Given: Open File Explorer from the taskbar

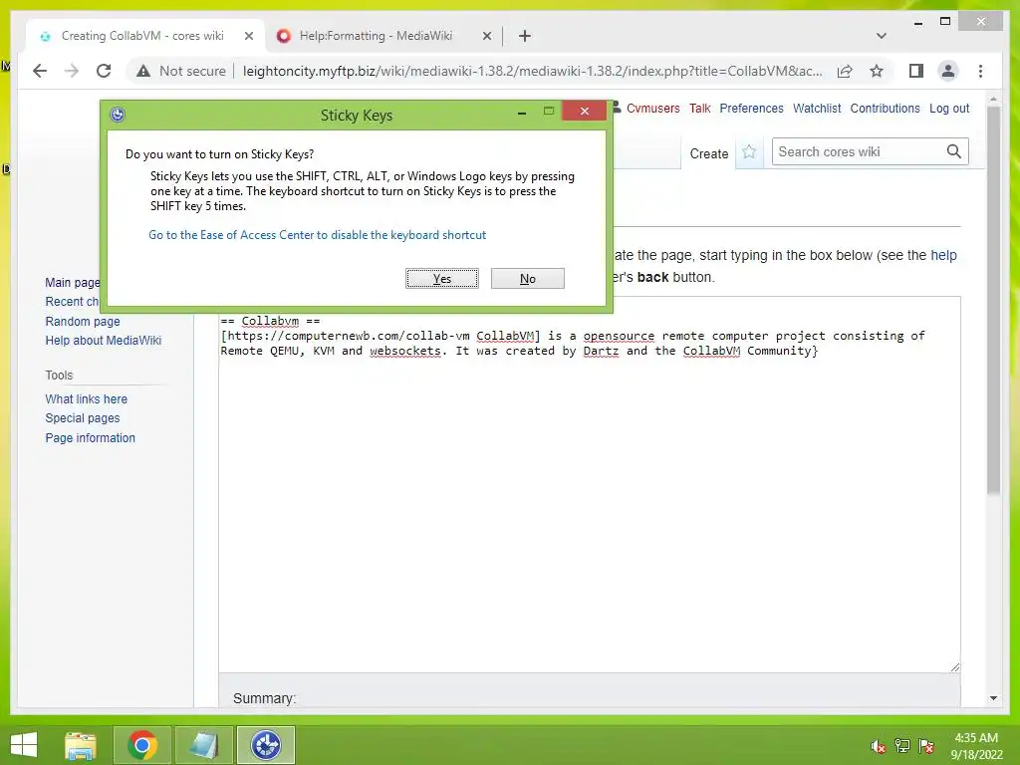Looking at the screenshot, I should coord(81,745).
